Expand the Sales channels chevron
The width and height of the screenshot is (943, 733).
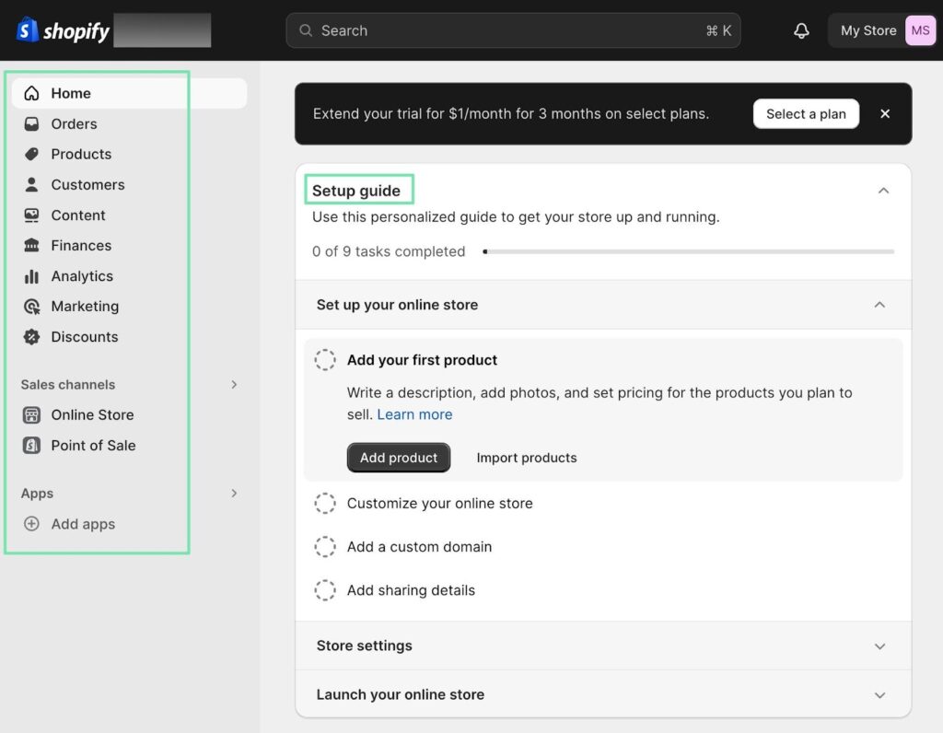click(x=234, y=385)
